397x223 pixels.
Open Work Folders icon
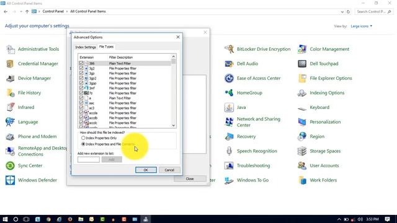302,180
